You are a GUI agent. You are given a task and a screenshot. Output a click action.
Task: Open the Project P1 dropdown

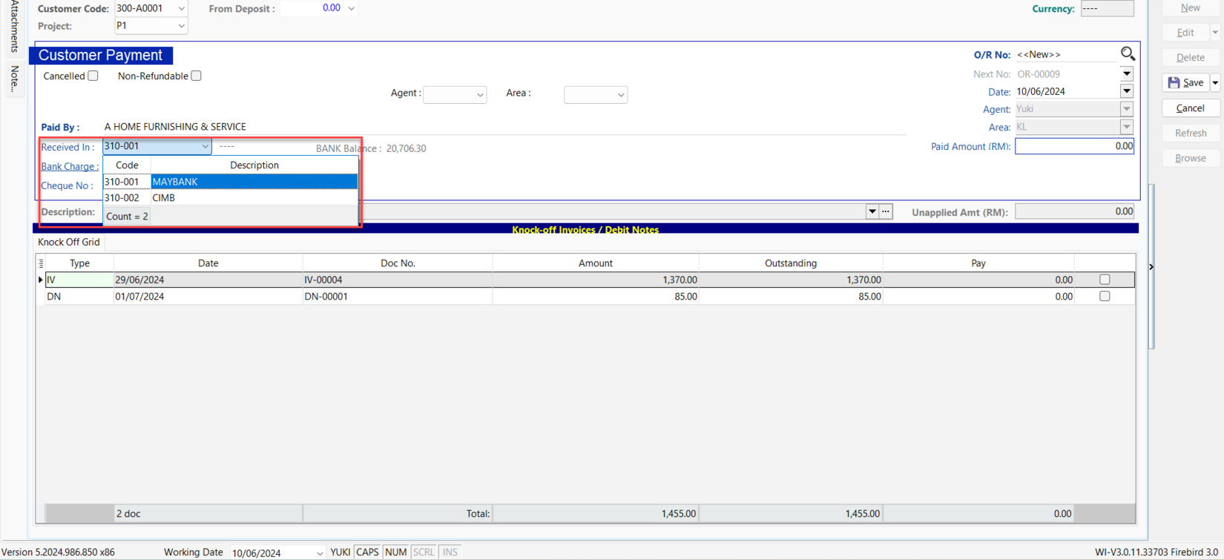(181, 26)
